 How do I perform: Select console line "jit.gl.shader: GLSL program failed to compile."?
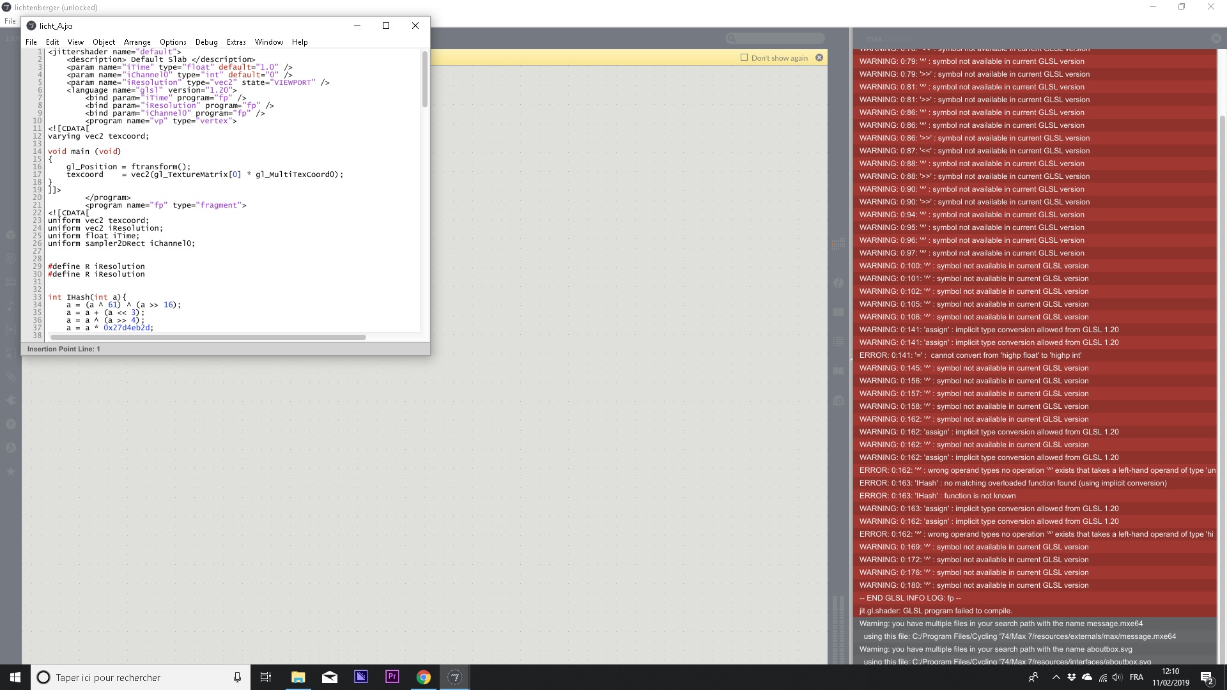point(1035,611)
